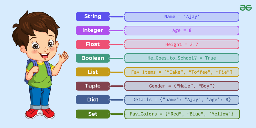Select the Set label

(x=93, y=114)
